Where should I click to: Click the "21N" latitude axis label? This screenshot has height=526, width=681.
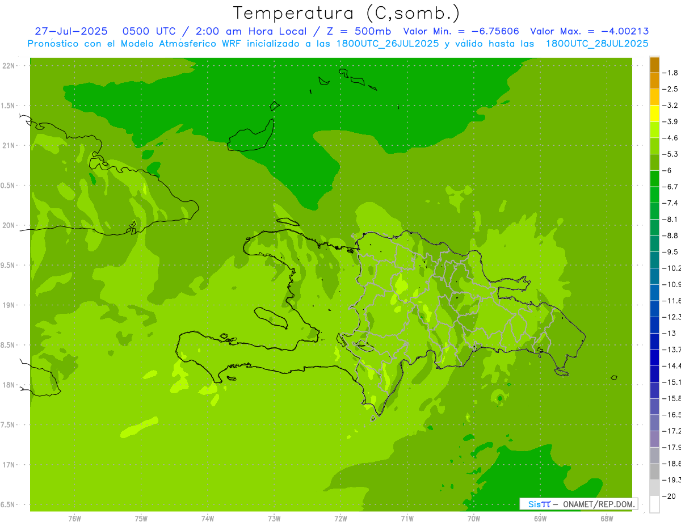tap(8, 146)
